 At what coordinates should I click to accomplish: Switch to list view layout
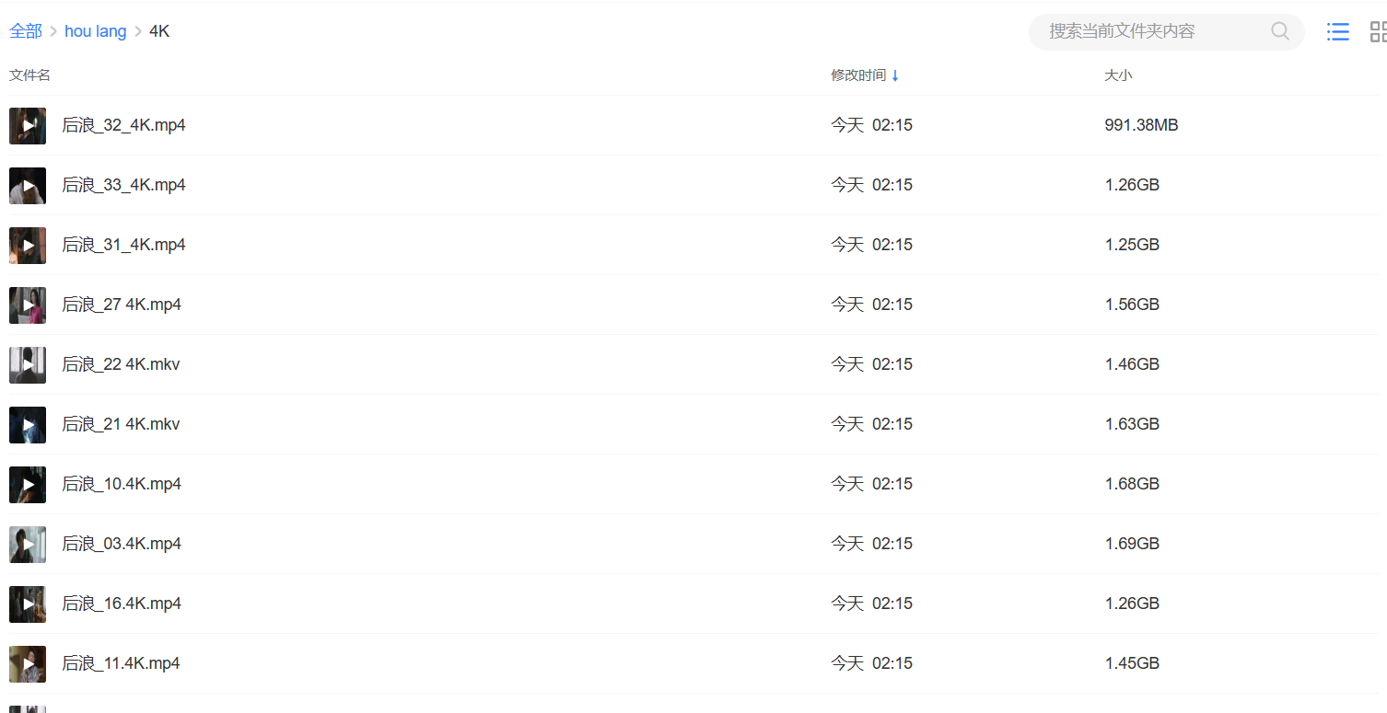(x=1337, y=32)
